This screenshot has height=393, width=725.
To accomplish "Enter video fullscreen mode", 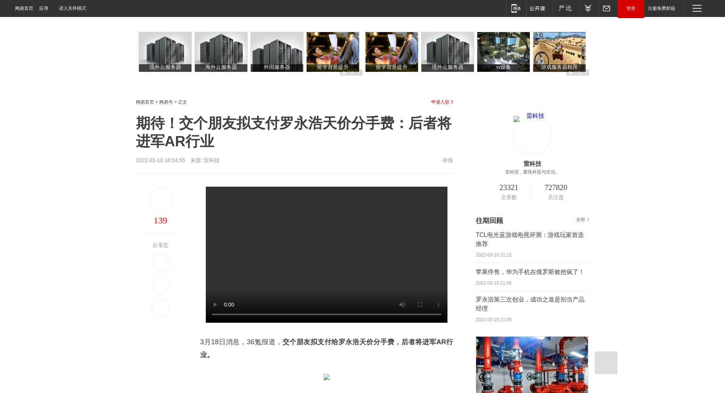I will click(x=420, y=305).
